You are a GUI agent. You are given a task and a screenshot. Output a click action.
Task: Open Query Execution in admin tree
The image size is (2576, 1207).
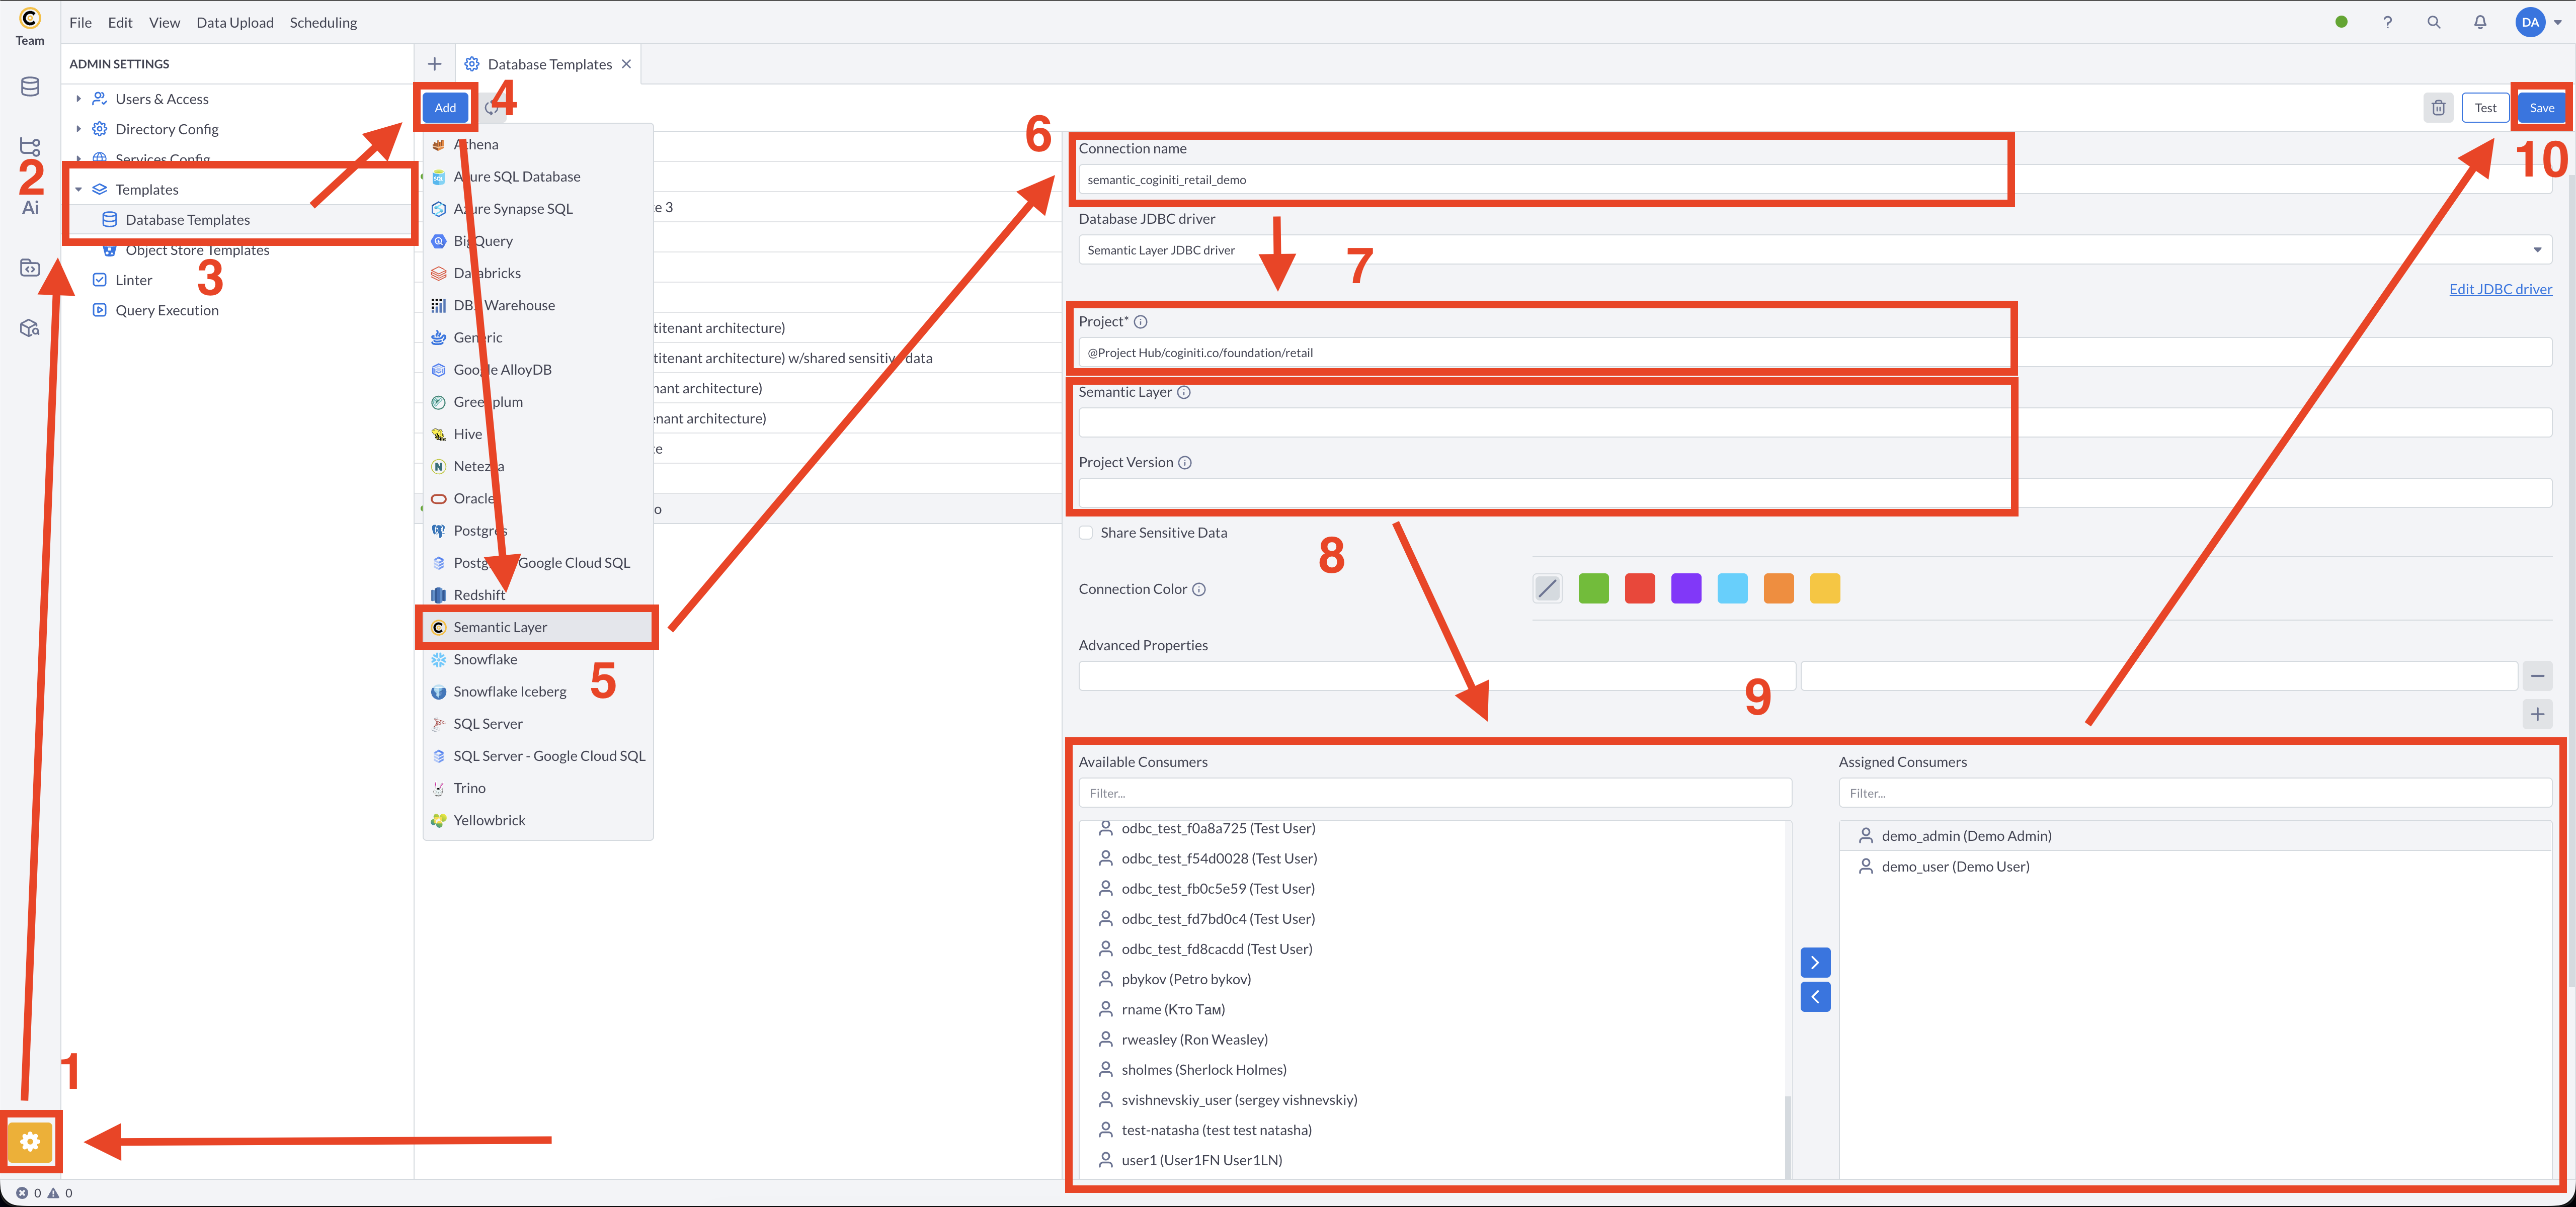tap(167, 310)
